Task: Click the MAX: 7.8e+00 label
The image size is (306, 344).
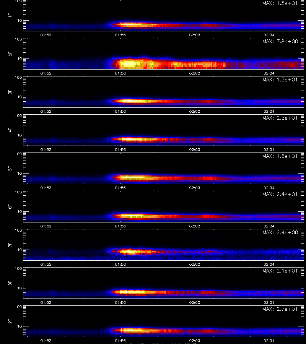Action: tap(280, 41)
